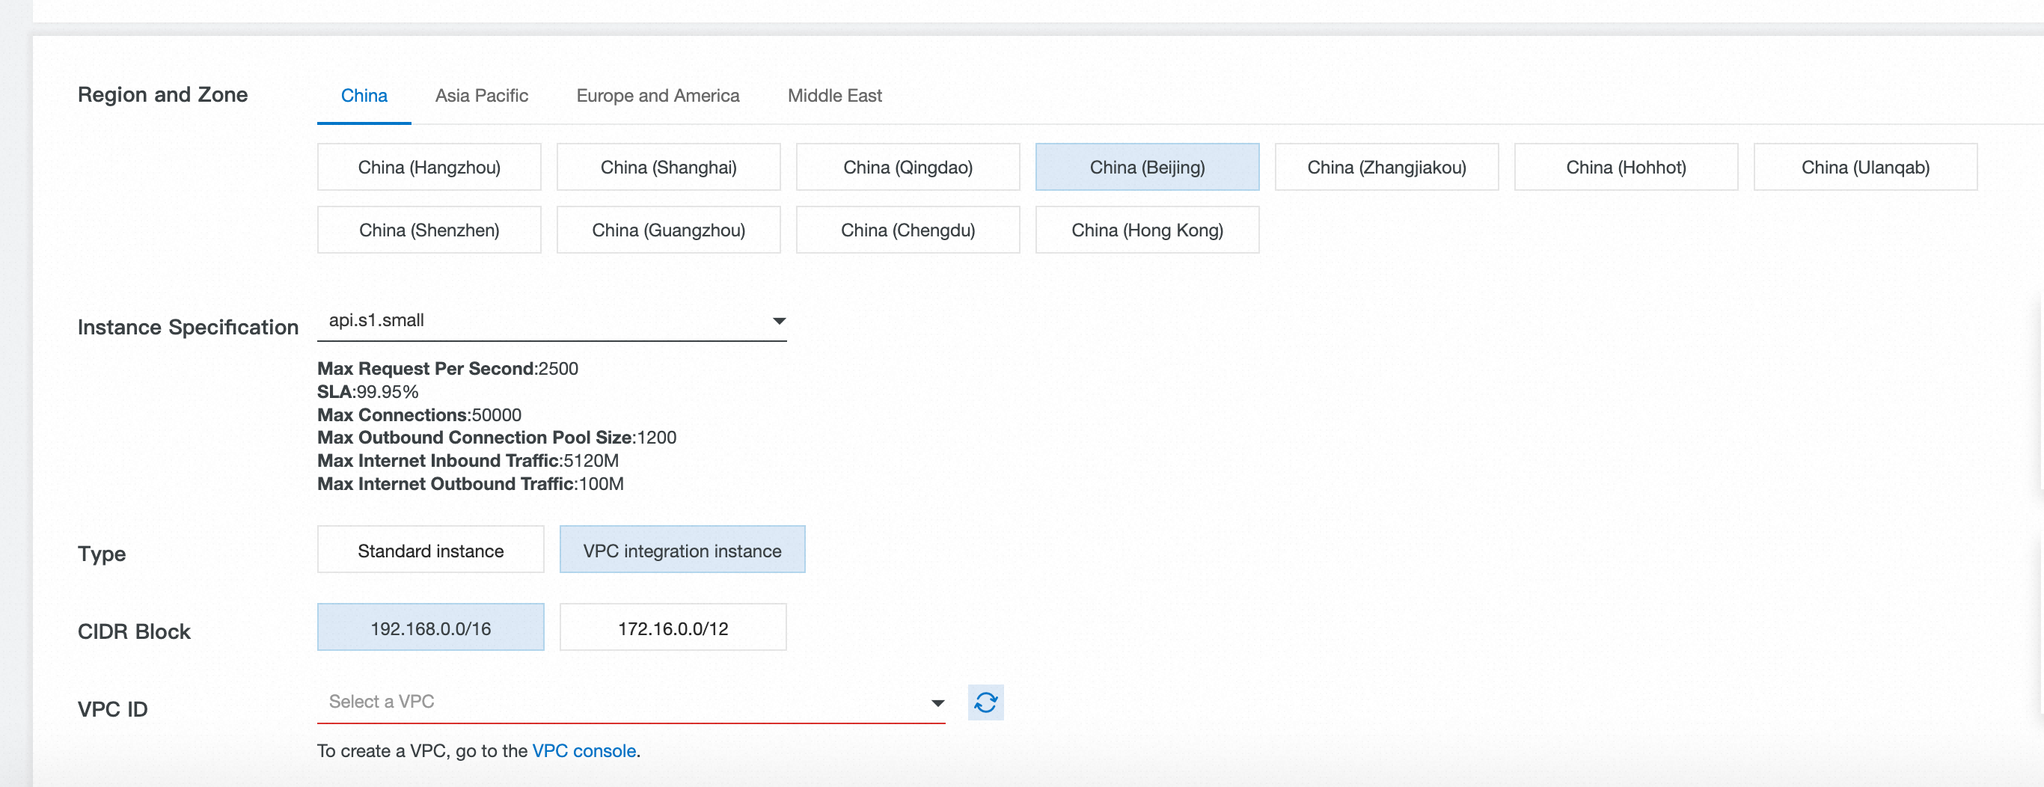
Task: Select China (Hohhot) region option
Action: 1626,167
